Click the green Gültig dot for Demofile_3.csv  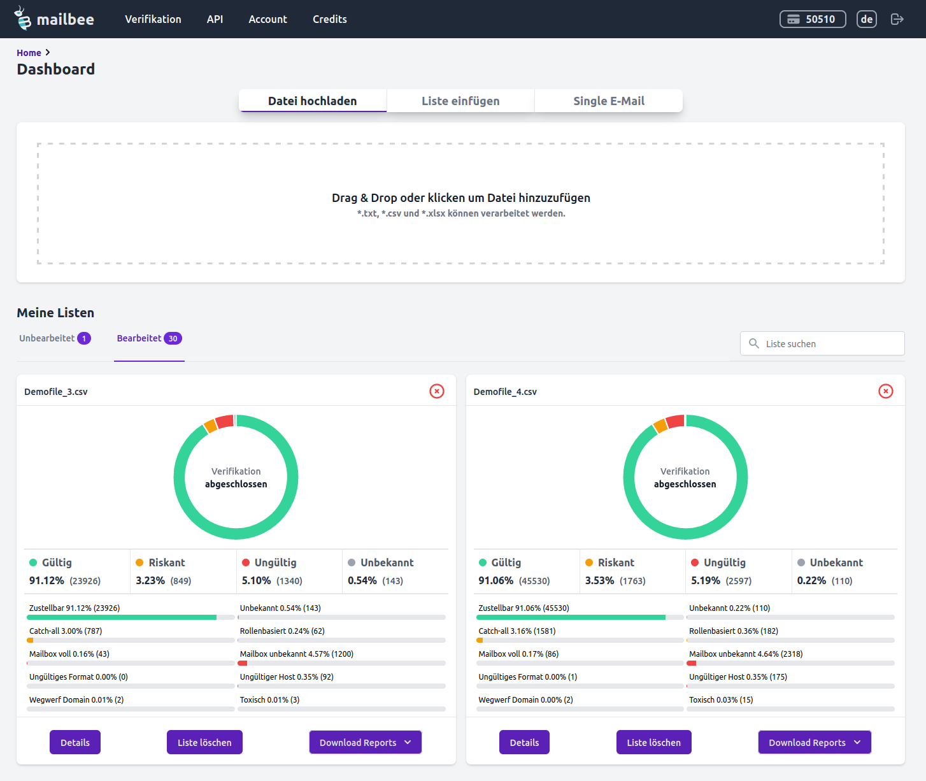[33, 562]
